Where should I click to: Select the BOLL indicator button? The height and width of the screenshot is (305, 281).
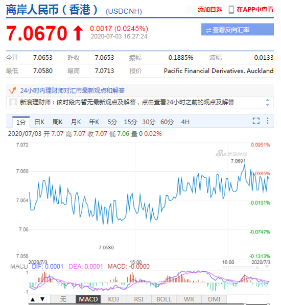[x=164, y=299]
